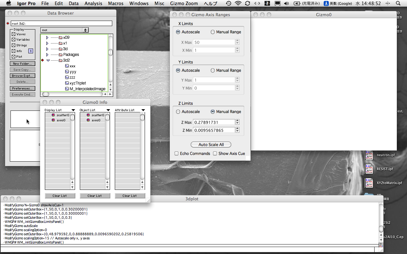Select scatter0 icon in Display List
This screenshot has height=254, width=407.
[x=53, y=115]
